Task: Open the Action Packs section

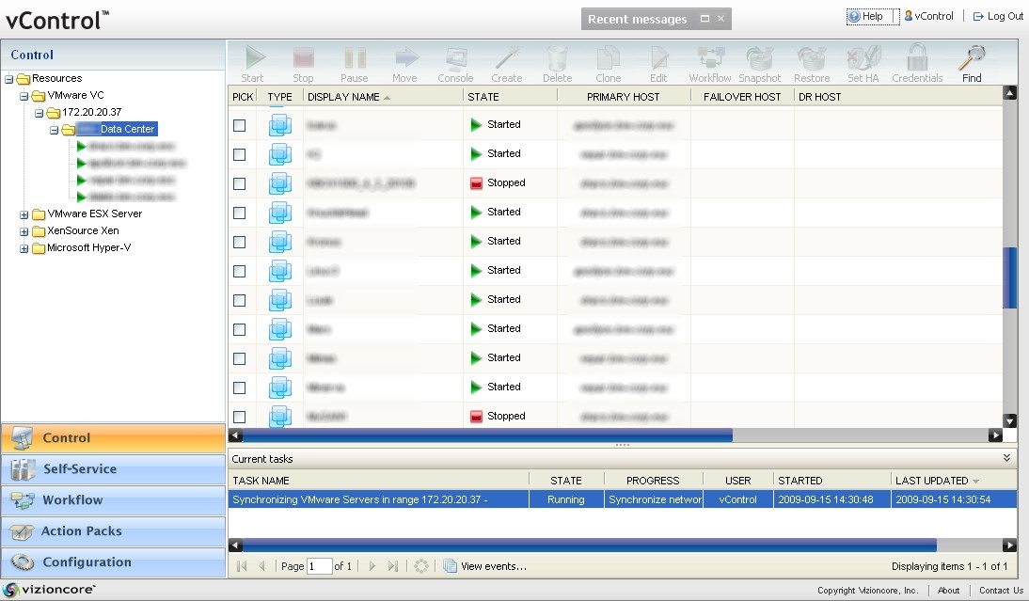Action: click(114, 530)
